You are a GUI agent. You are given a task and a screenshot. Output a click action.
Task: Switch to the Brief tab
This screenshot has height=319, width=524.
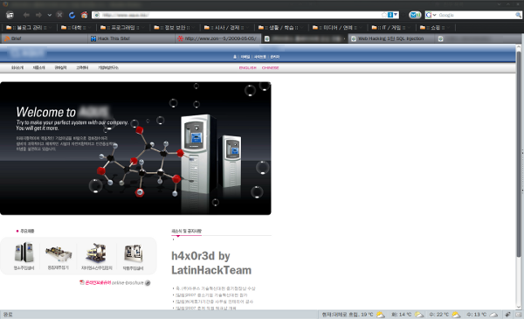[45, 38]
